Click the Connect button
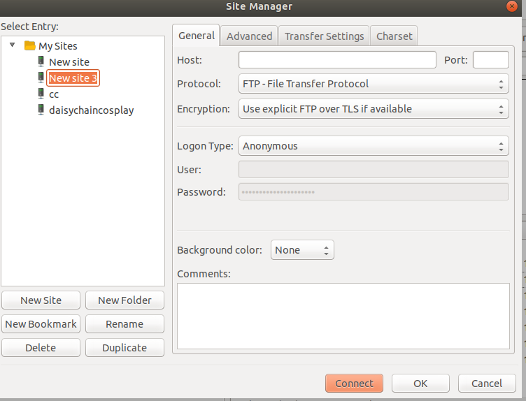The image size is (526, 401). click(x=354, y=384)
